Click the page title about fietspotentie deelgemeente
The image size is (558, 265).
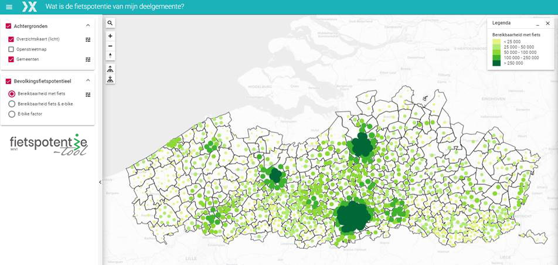pos(115,6)
